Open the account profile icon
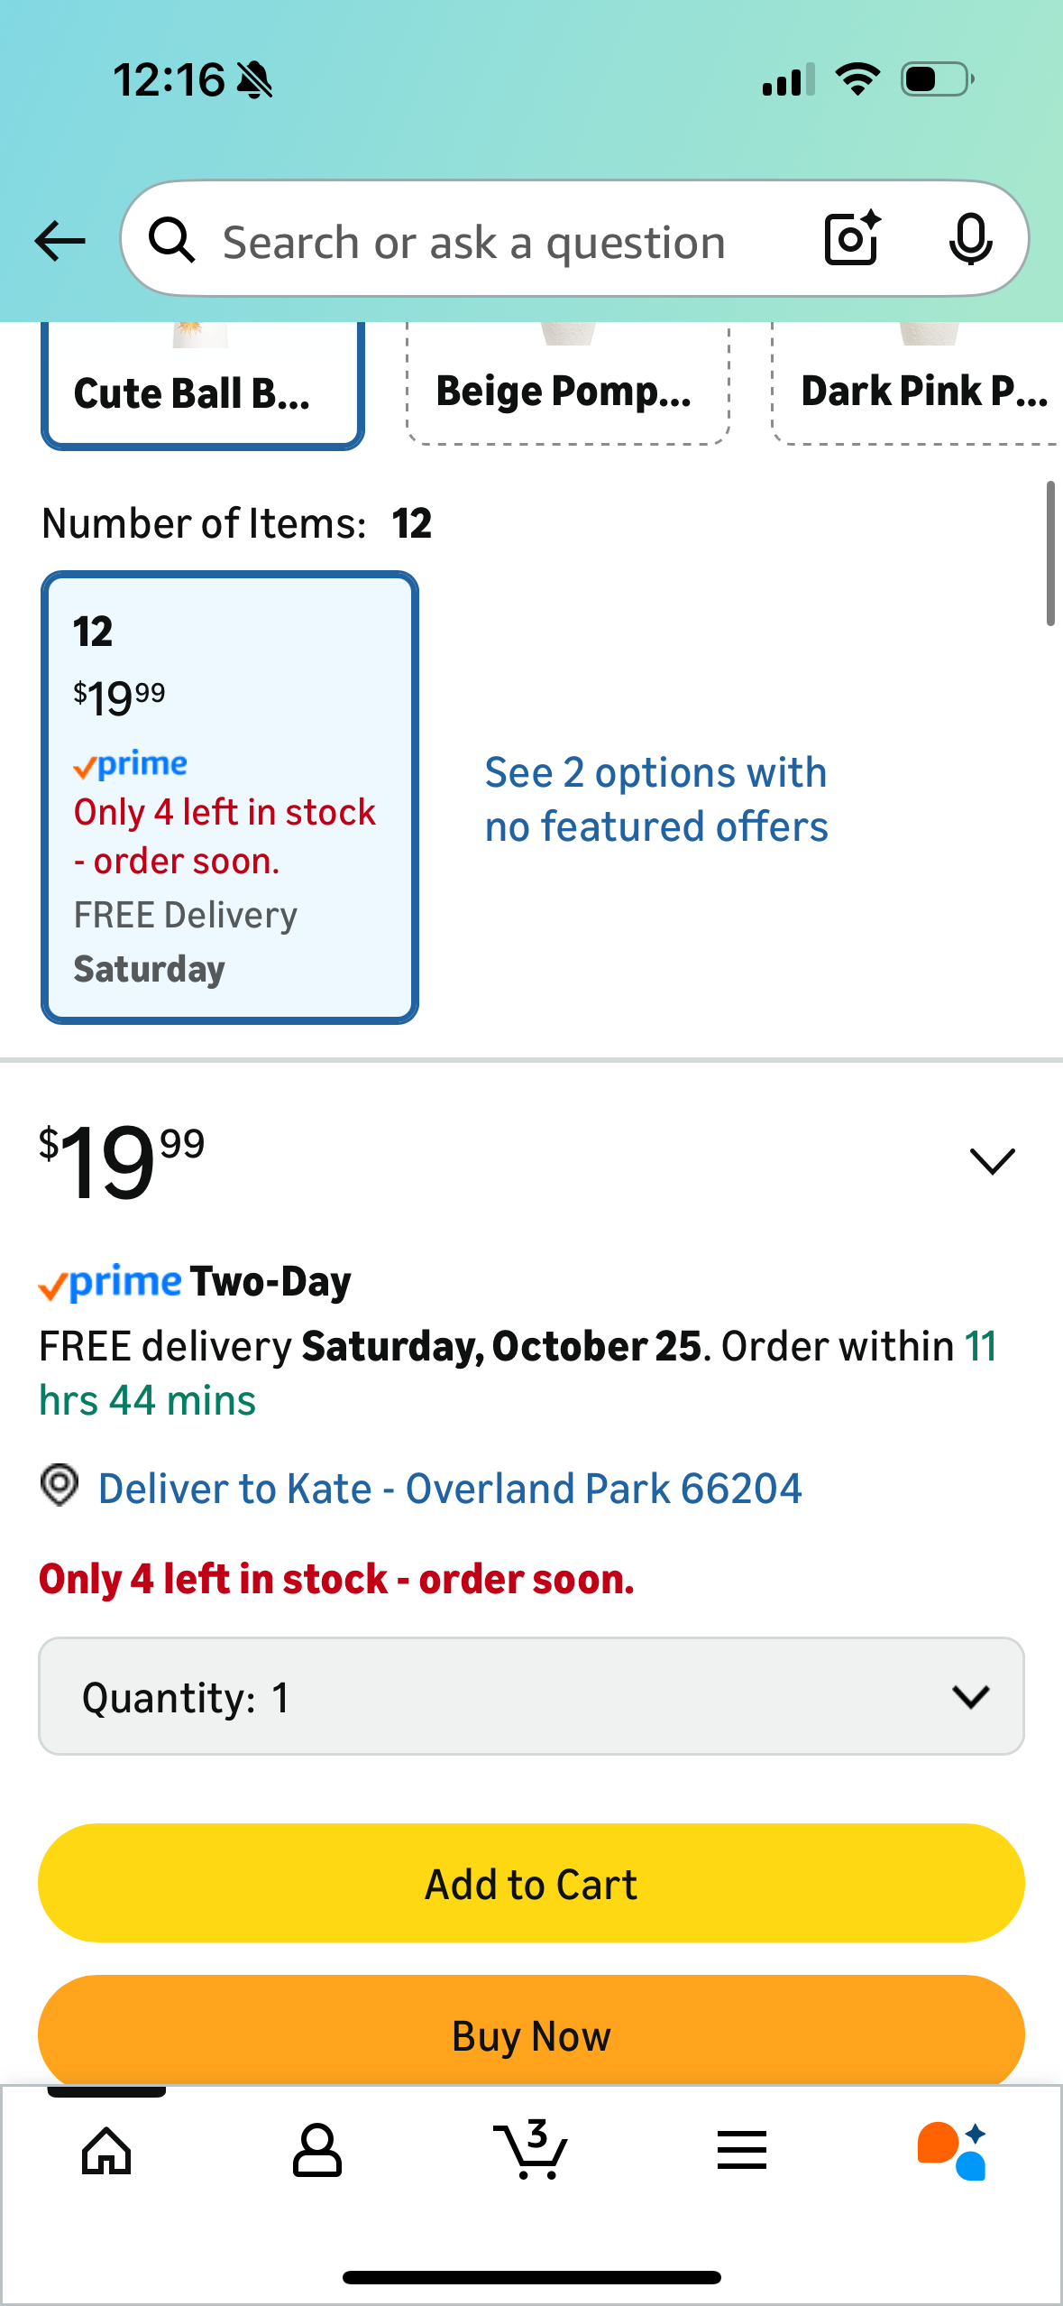The width and height of the screenshot is (1063, 2306). pos(317,2151)
